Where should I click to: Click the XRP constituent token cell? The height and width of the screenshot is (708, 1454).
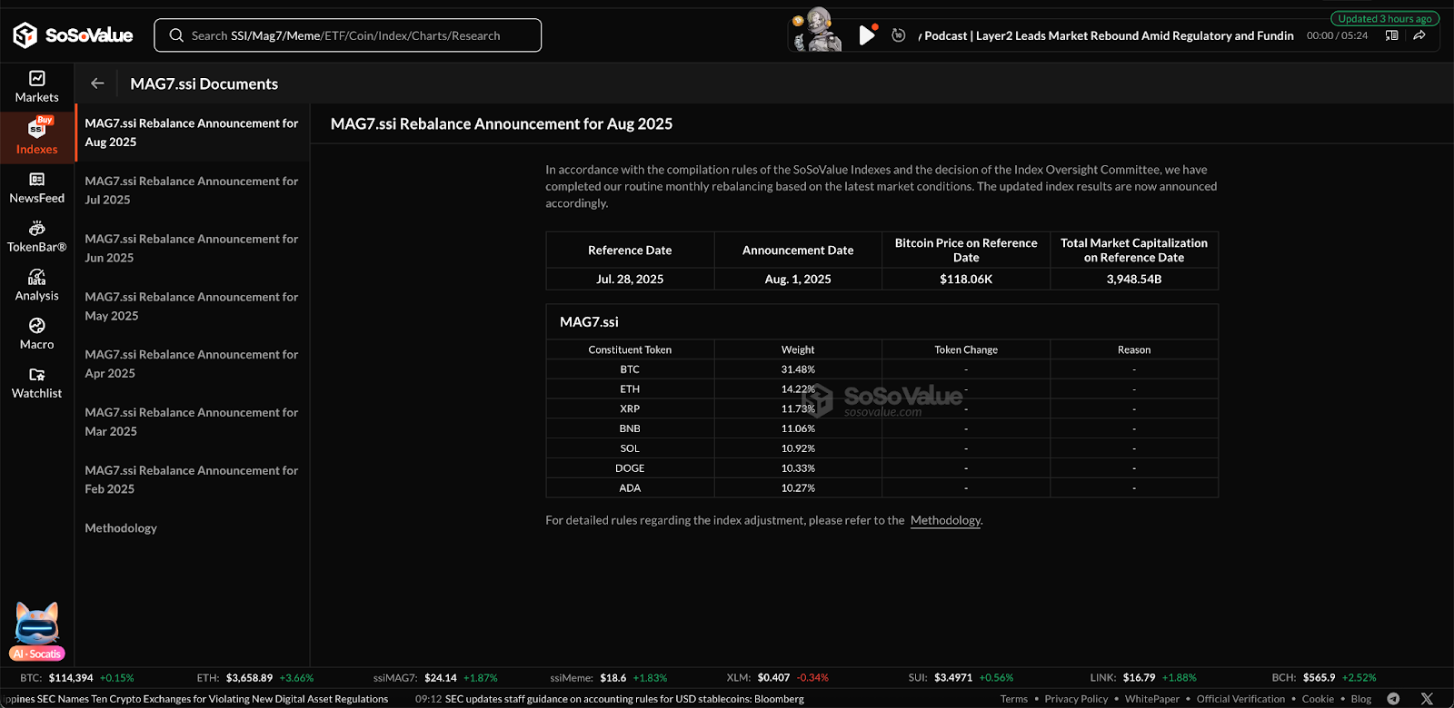coord(630,409)
